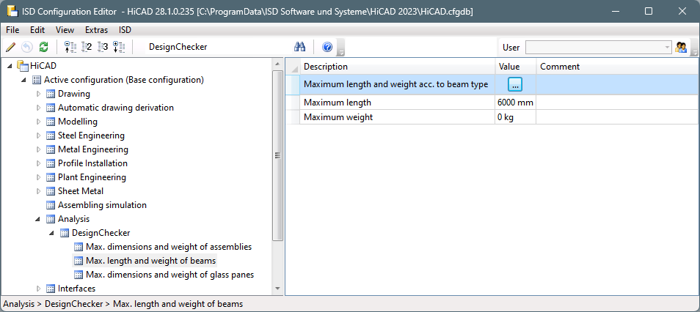The width and height of the screenshot is (700, 312).
Task: Click the toolbar overflow arrow after the help icon
Action: pos(340,48)
